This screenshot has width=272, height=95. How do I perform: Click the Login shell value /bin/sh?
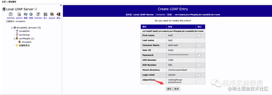(172, 75)
